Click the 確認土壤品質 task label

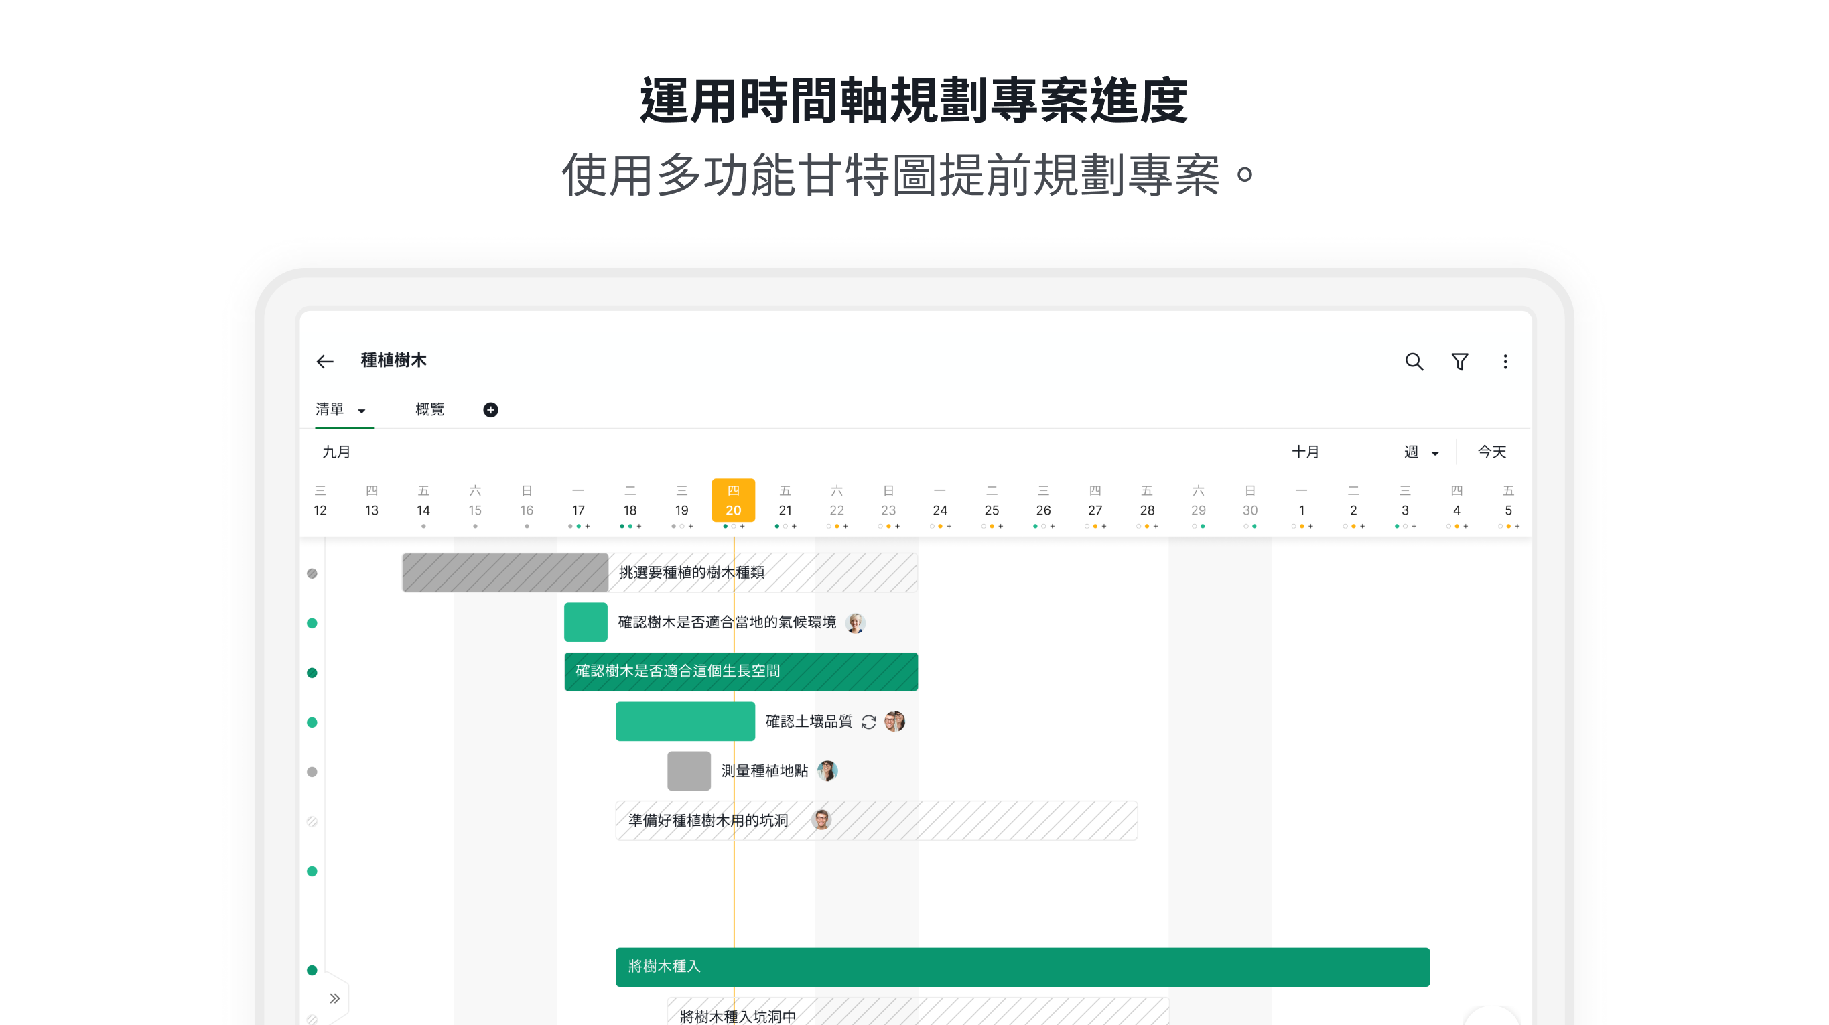click(809, 722)
